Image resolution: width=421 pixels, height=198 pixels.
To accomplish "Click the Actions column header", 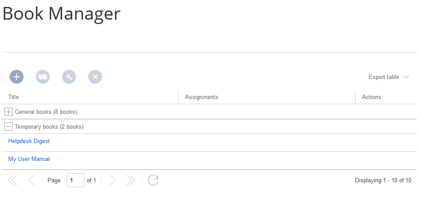I will [x=371, y=97].
